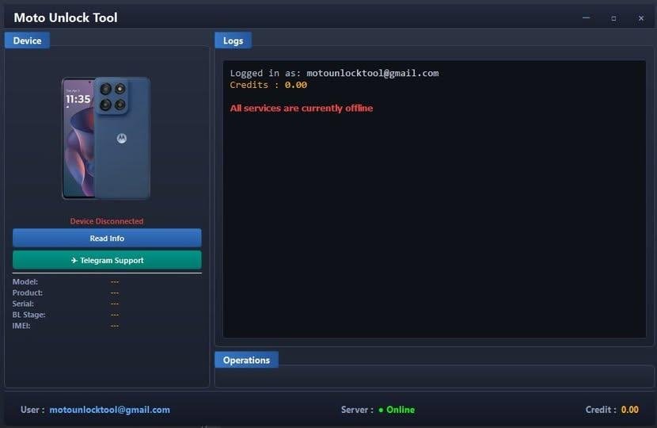Close the Moto Unlock Tool window
Screen dimensions: 657x428
click(x=641, y=17)
